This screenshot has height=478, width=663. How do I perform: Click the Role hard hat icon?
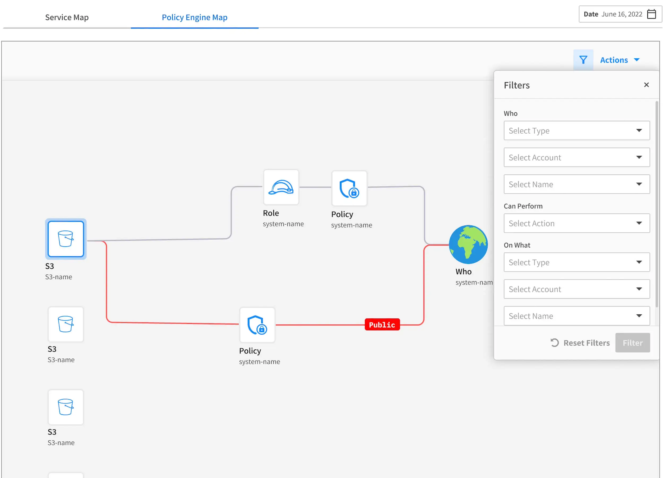tap(281, 187)
